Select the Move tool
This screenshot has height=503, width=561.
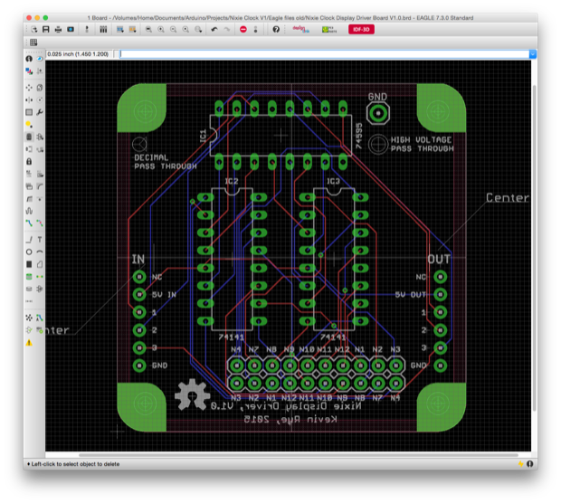point(29,88)
